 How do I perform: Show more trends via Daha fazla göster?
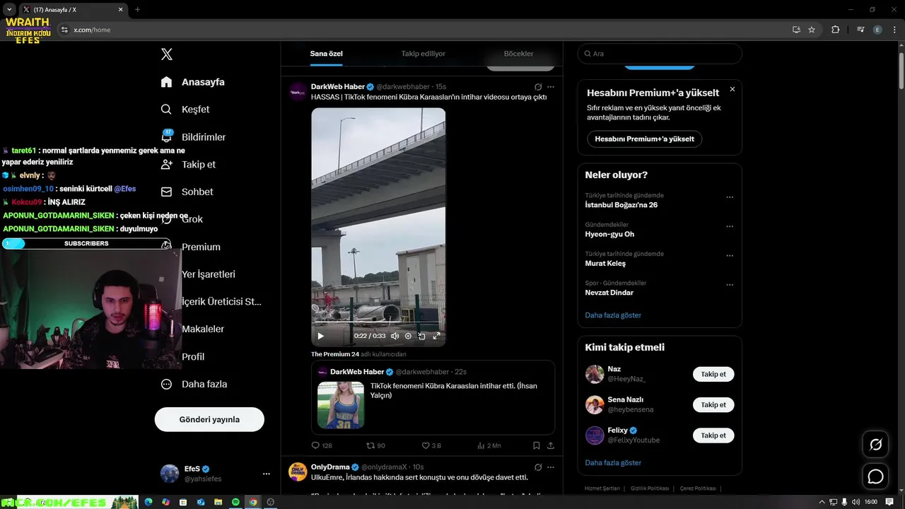(613, 315)
